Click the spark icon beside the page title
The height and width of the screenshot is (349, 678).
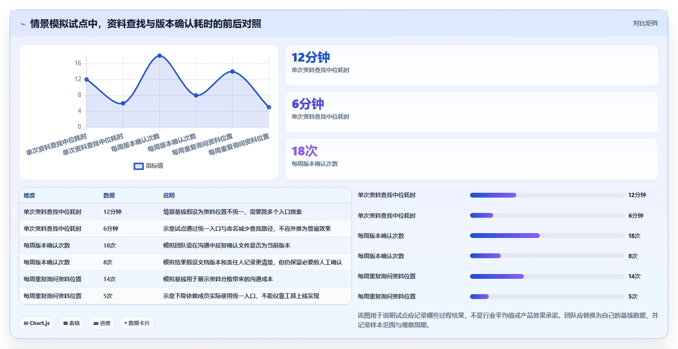[x=23, y=24]
